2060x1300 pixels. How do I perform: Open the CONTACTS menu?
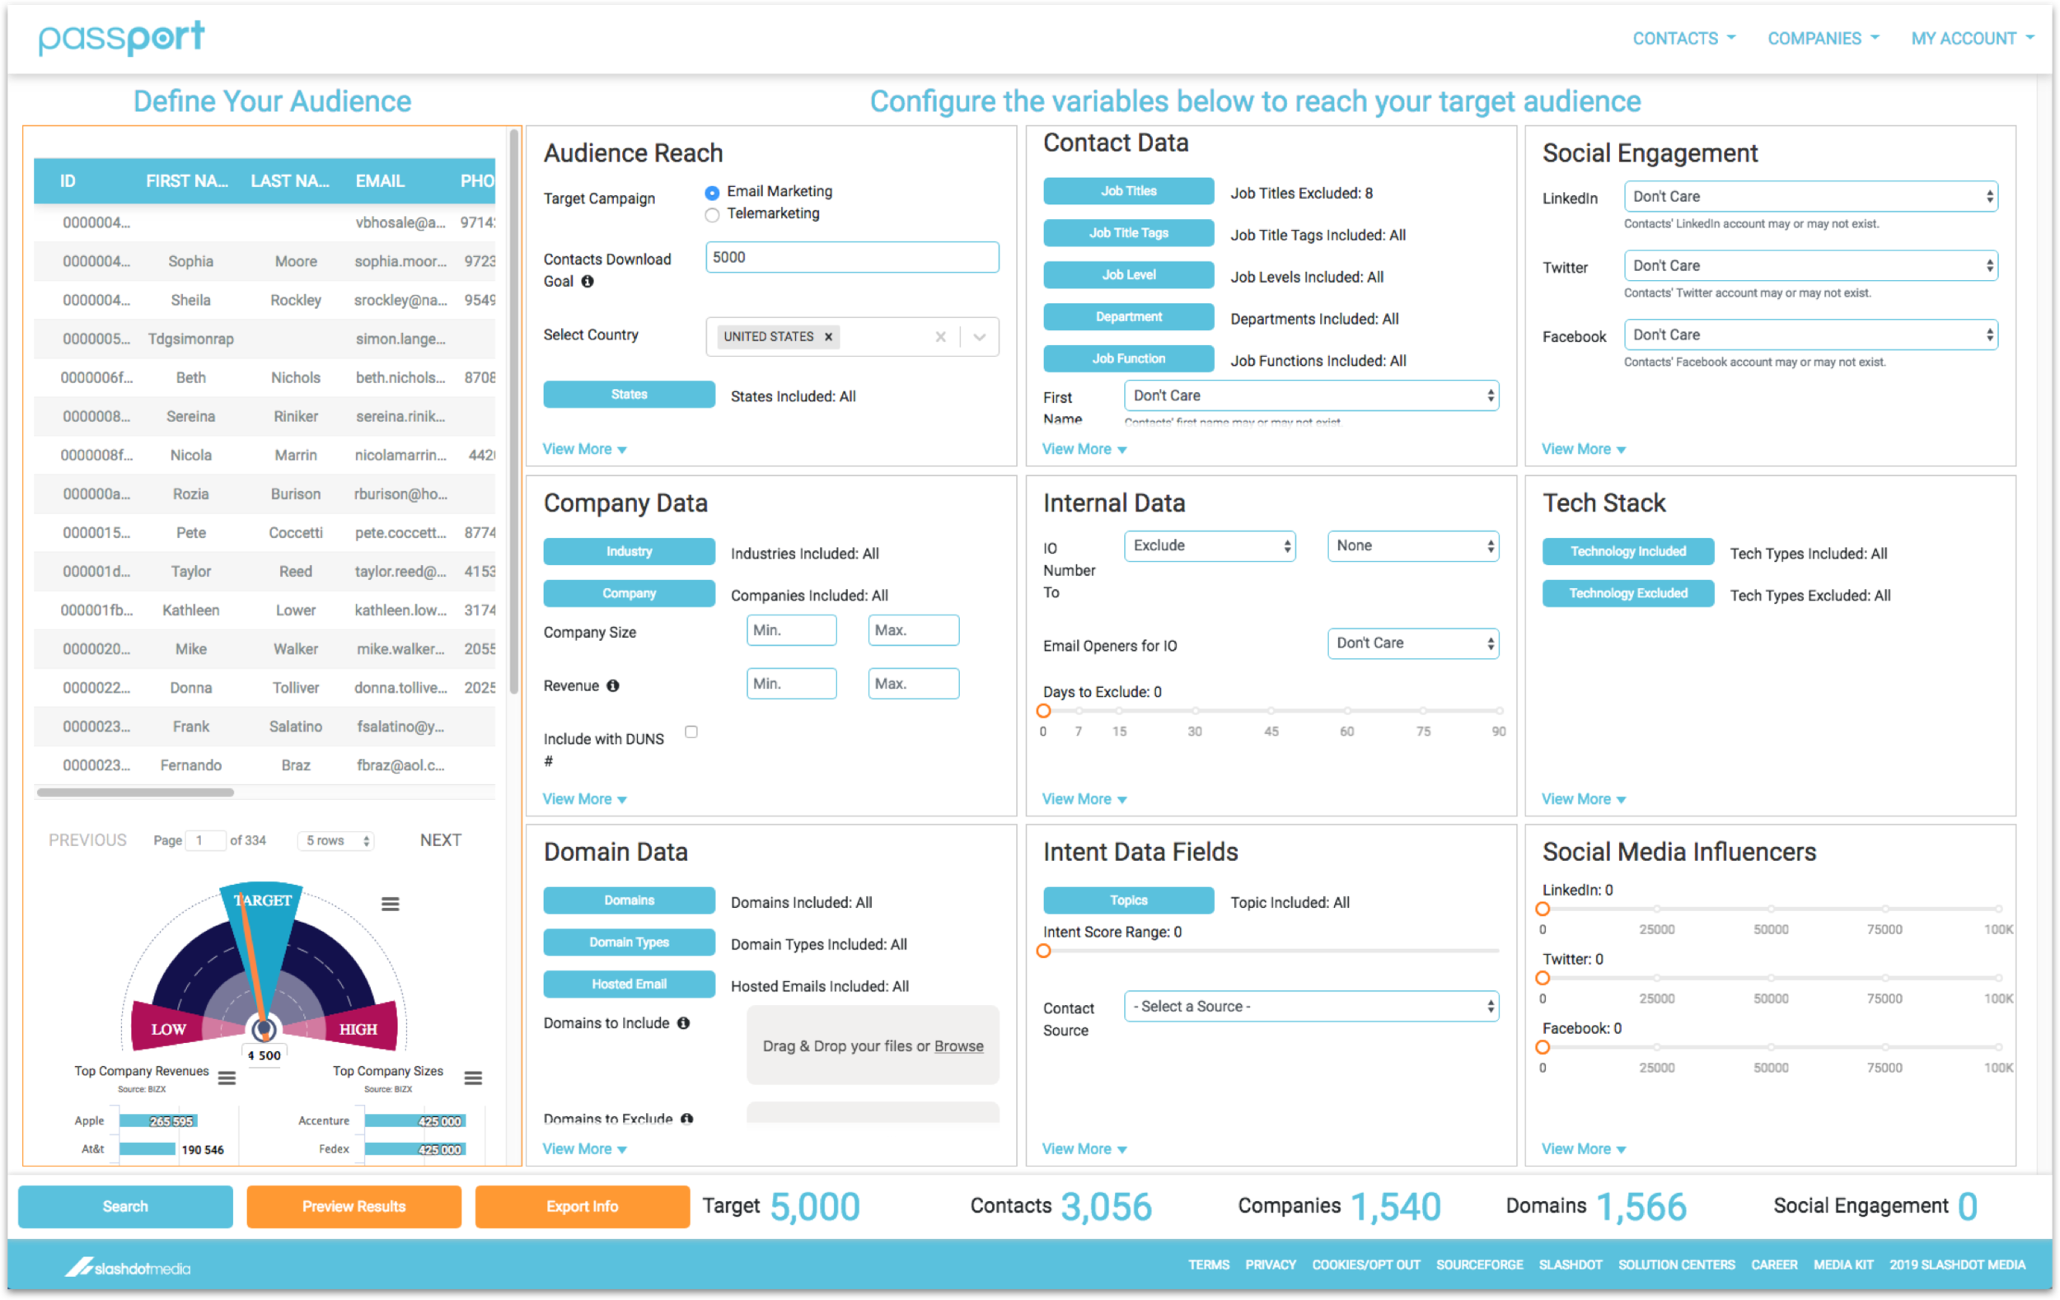[x=1683, y=39]
